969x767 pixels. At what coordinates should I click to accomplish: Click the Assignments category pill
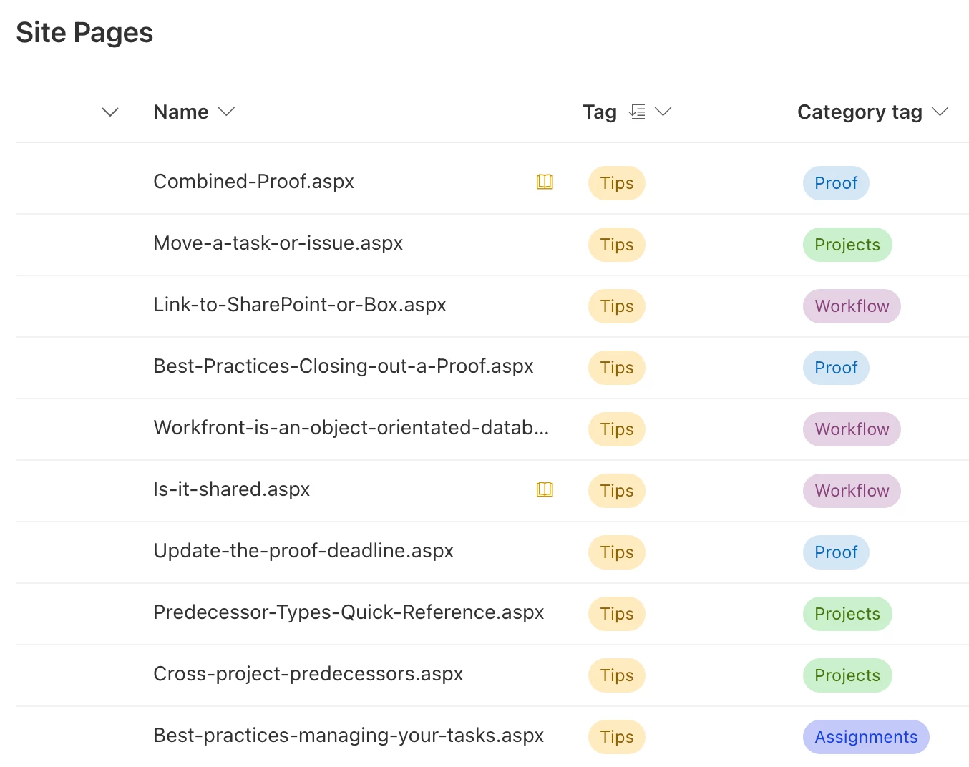pos(865,737)
